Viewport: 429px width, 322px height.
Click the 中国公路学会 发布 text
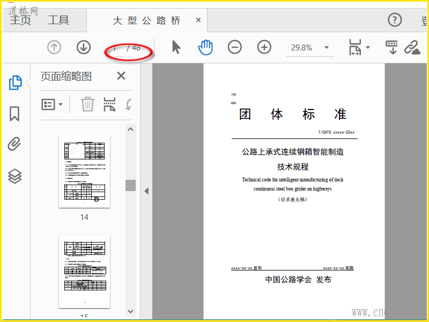(x=298, y=280)
